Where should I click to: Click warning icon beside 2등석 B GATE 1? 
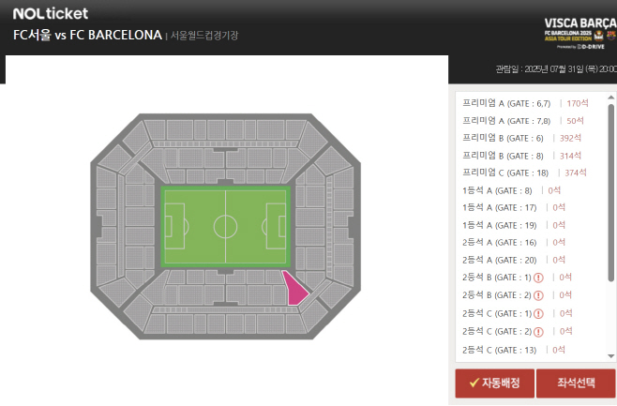pos(538,278)
